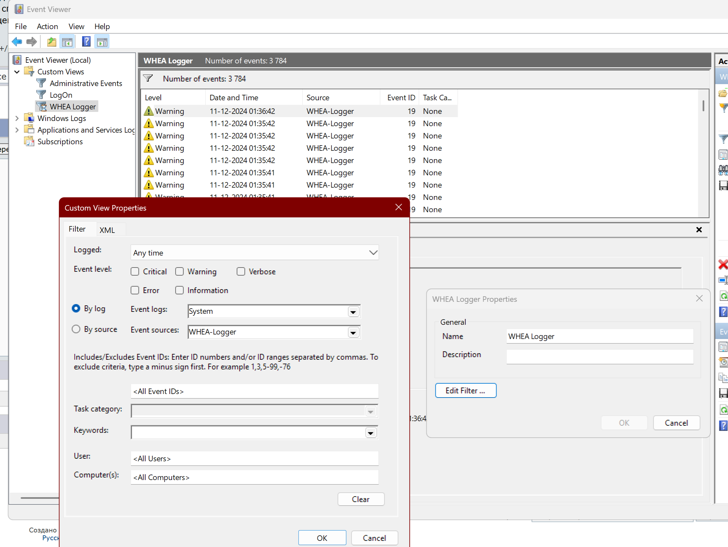Check the Warning event level checkbox
This screenshot has height=547, width=728.
[179, 271]
